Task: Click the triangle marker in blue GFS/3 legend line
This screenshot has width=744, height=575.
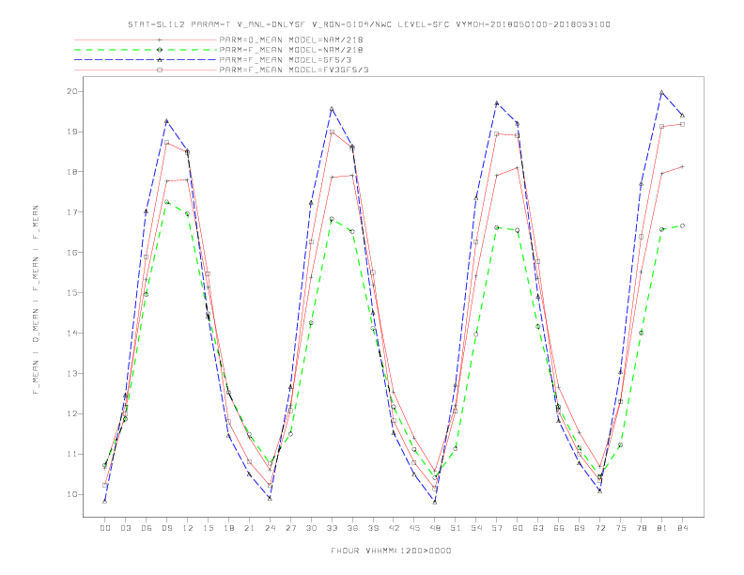Action: pyautogui.click(x=160, y=60)
